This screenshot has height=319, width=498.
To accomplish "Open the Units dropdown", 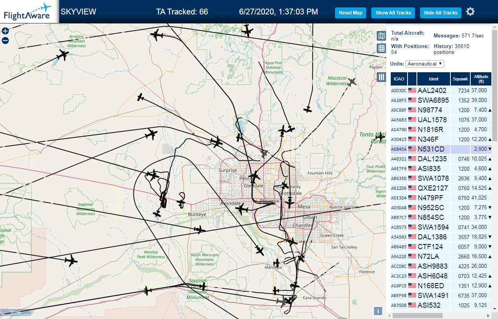I will tap(425, 64).
